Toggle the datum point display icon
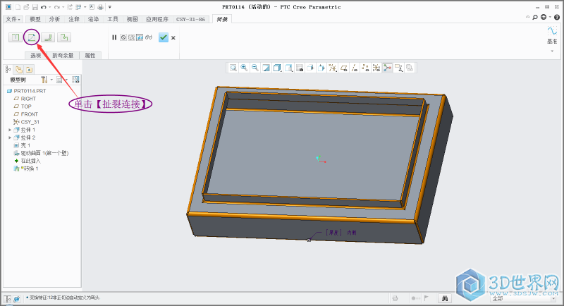This screenshot has width=564, height=306. pos(365,68)
